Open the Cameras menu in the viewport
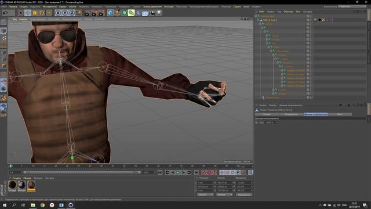This screenshot has width=371, height=209. click(x=23, y=19)
